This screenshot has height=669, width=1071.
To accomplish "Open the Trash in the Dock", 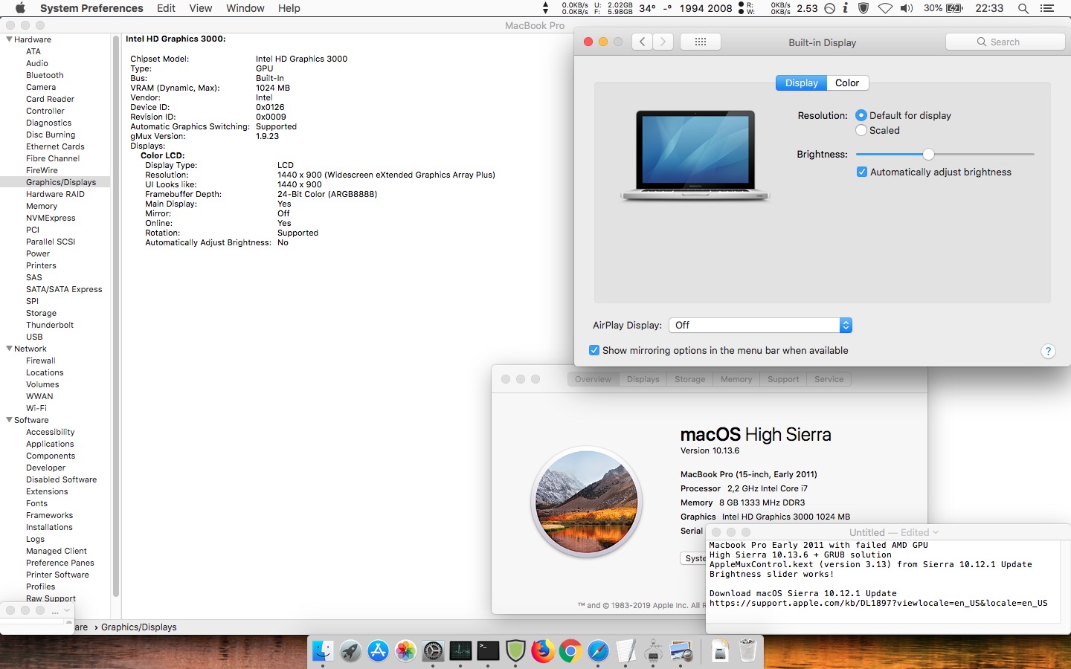I will coord(747,651).
